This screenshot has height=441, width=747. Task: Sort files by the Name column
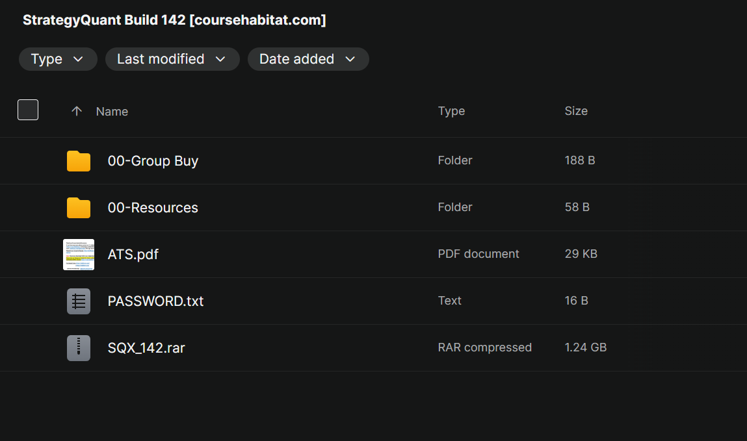(x=112, y=112)
